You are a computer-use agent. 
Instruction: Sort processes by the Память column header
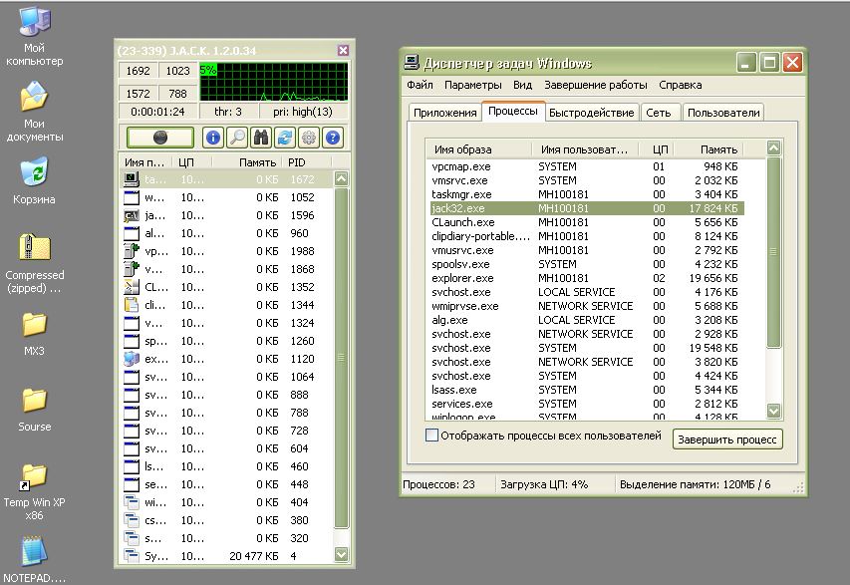pos(718,149)
